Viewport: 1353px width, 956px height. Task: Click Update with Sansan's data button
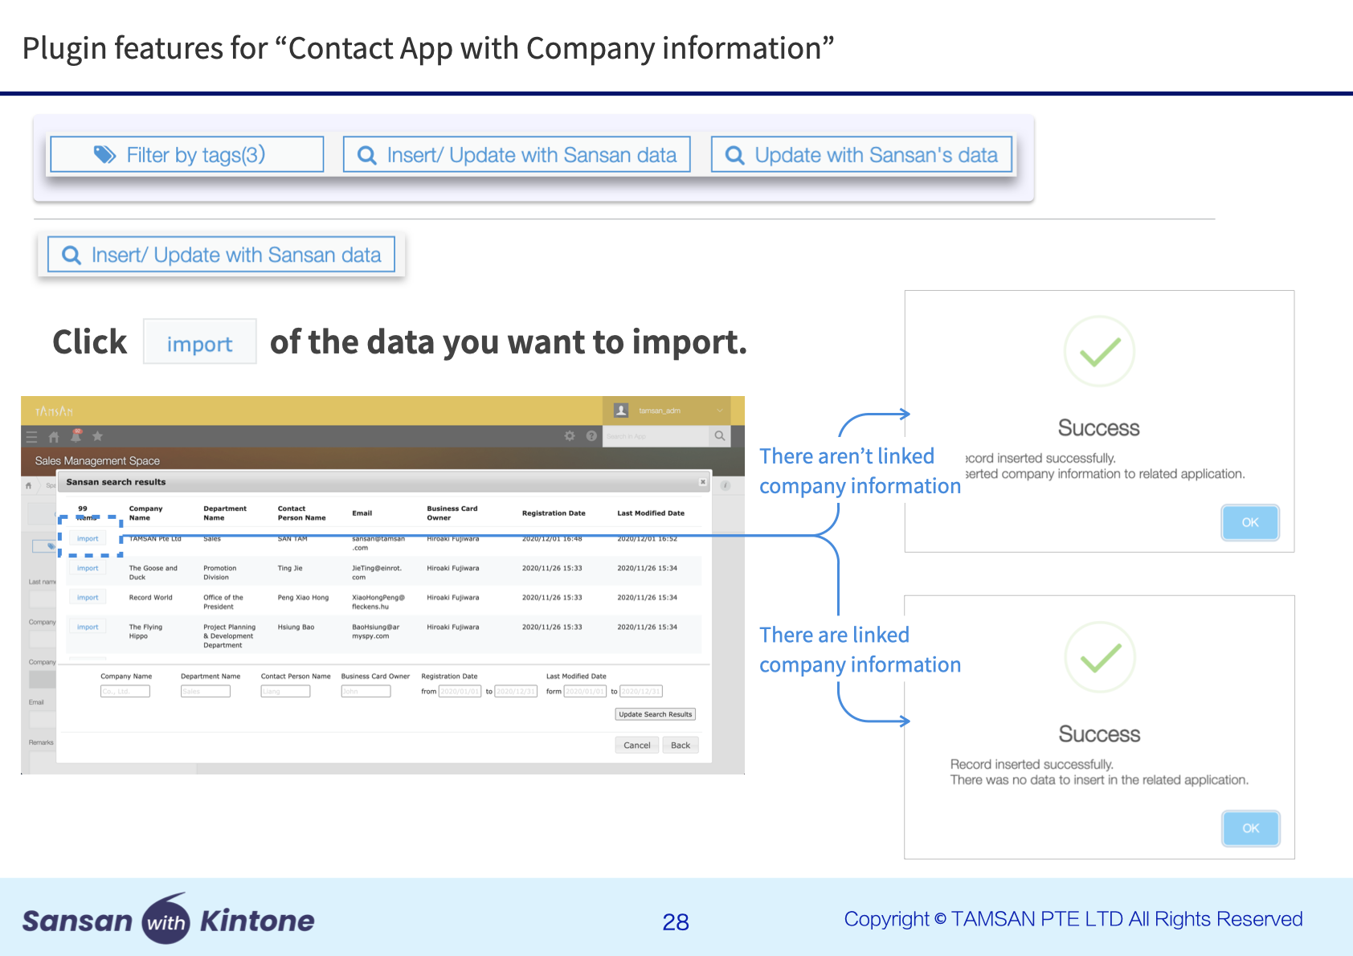[862, 155]
